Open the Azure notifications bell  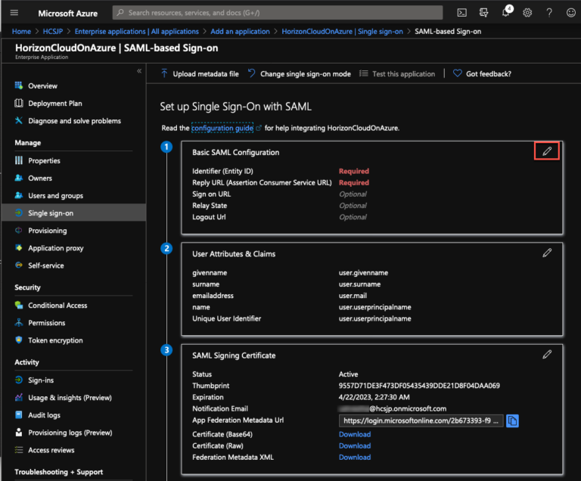tap(505, 13)
